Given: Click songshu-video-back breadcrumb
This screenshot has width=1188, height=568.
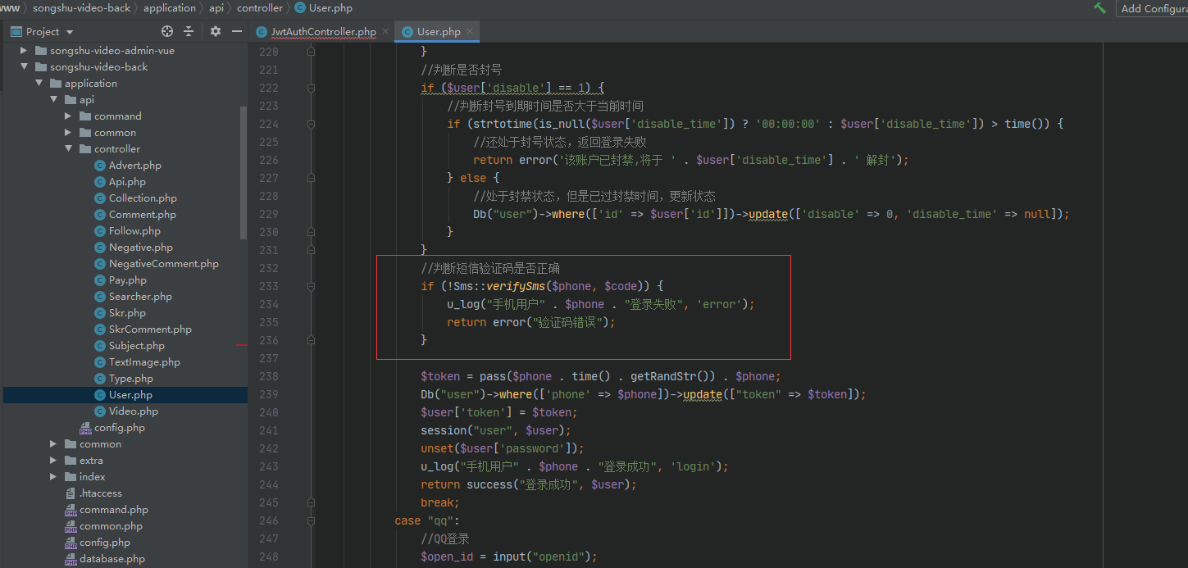Looking at the screenshot, I should coord(81,8).
